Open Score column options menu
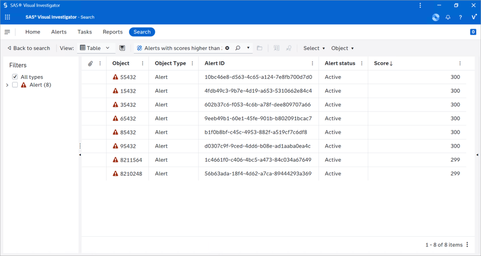 (x=460, y=64)
